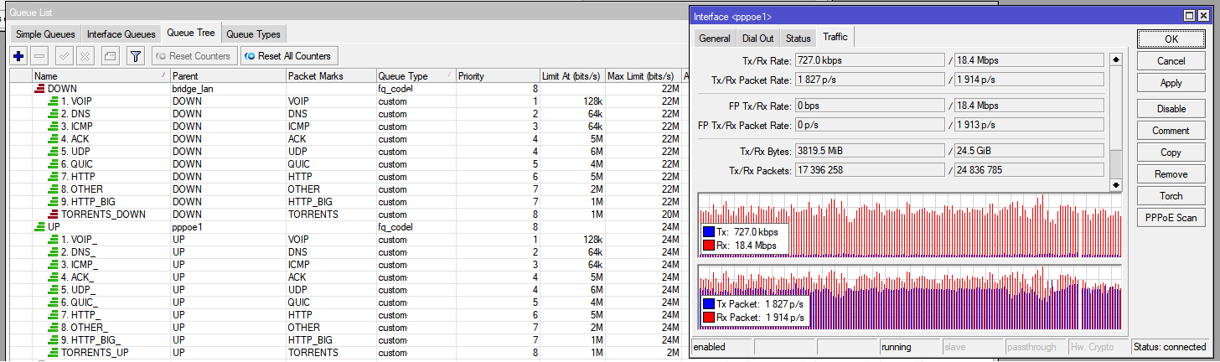Select DOWN parent queue icon
Image resolution: width=1220 pixels, height=362 pixels.
[39, 88]
